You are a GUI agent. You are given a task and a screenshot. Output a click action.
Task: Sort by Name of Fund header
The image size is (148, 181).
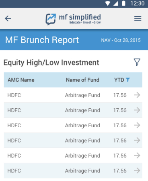[82, 80]
